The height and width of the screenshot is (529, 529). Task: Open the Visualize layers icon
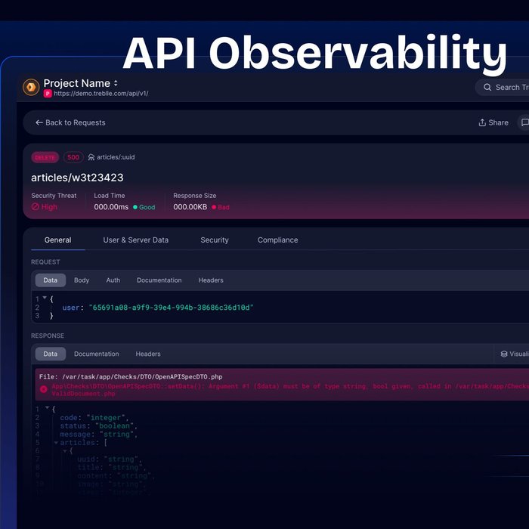coord(504,354)
